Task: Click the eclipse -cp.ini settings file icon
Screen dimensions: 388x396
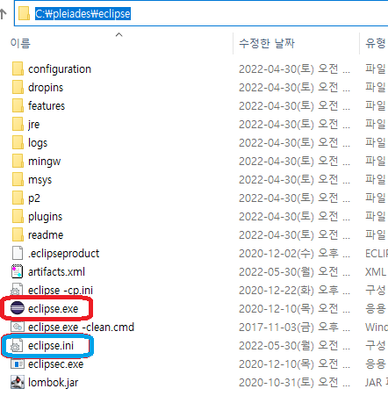Action: [x=17, y=290]
